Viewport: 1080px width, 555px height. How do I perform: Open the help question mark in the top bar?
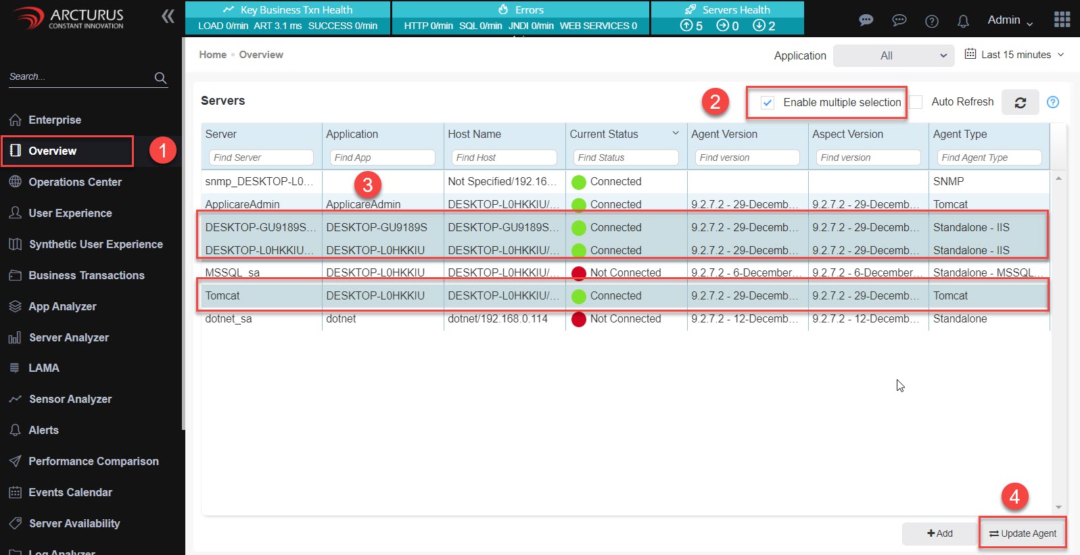[931, 21]
